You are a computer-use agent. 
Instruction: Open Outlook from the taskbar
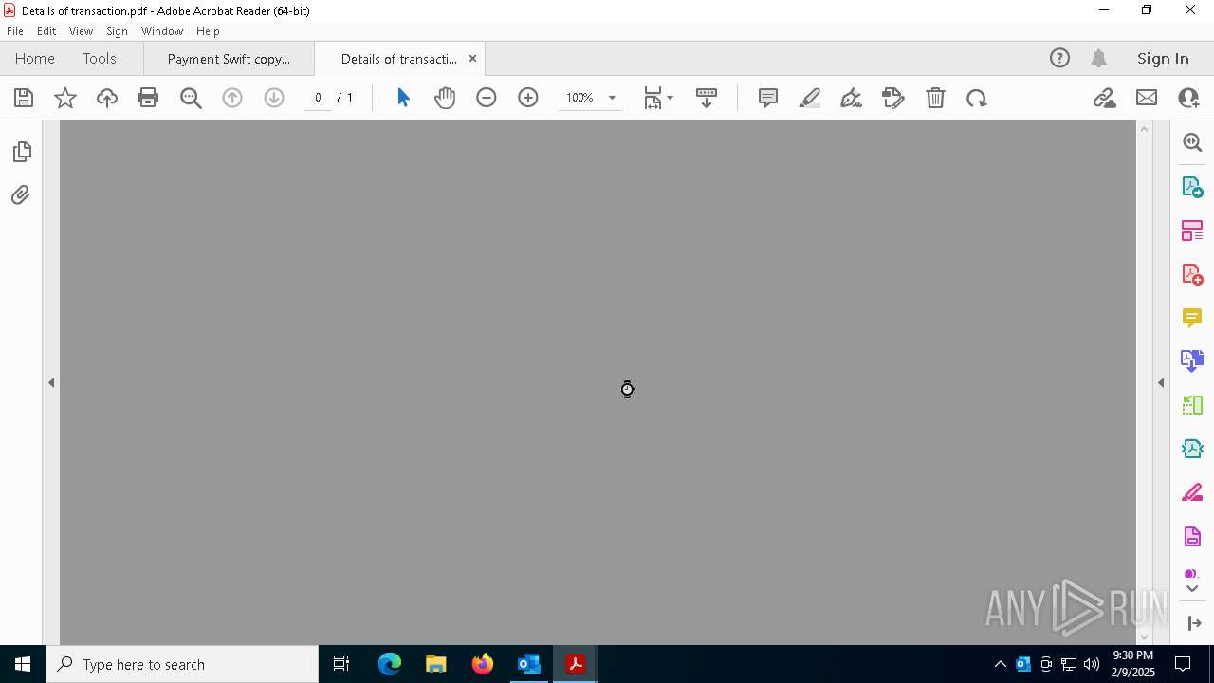(528, 664)
